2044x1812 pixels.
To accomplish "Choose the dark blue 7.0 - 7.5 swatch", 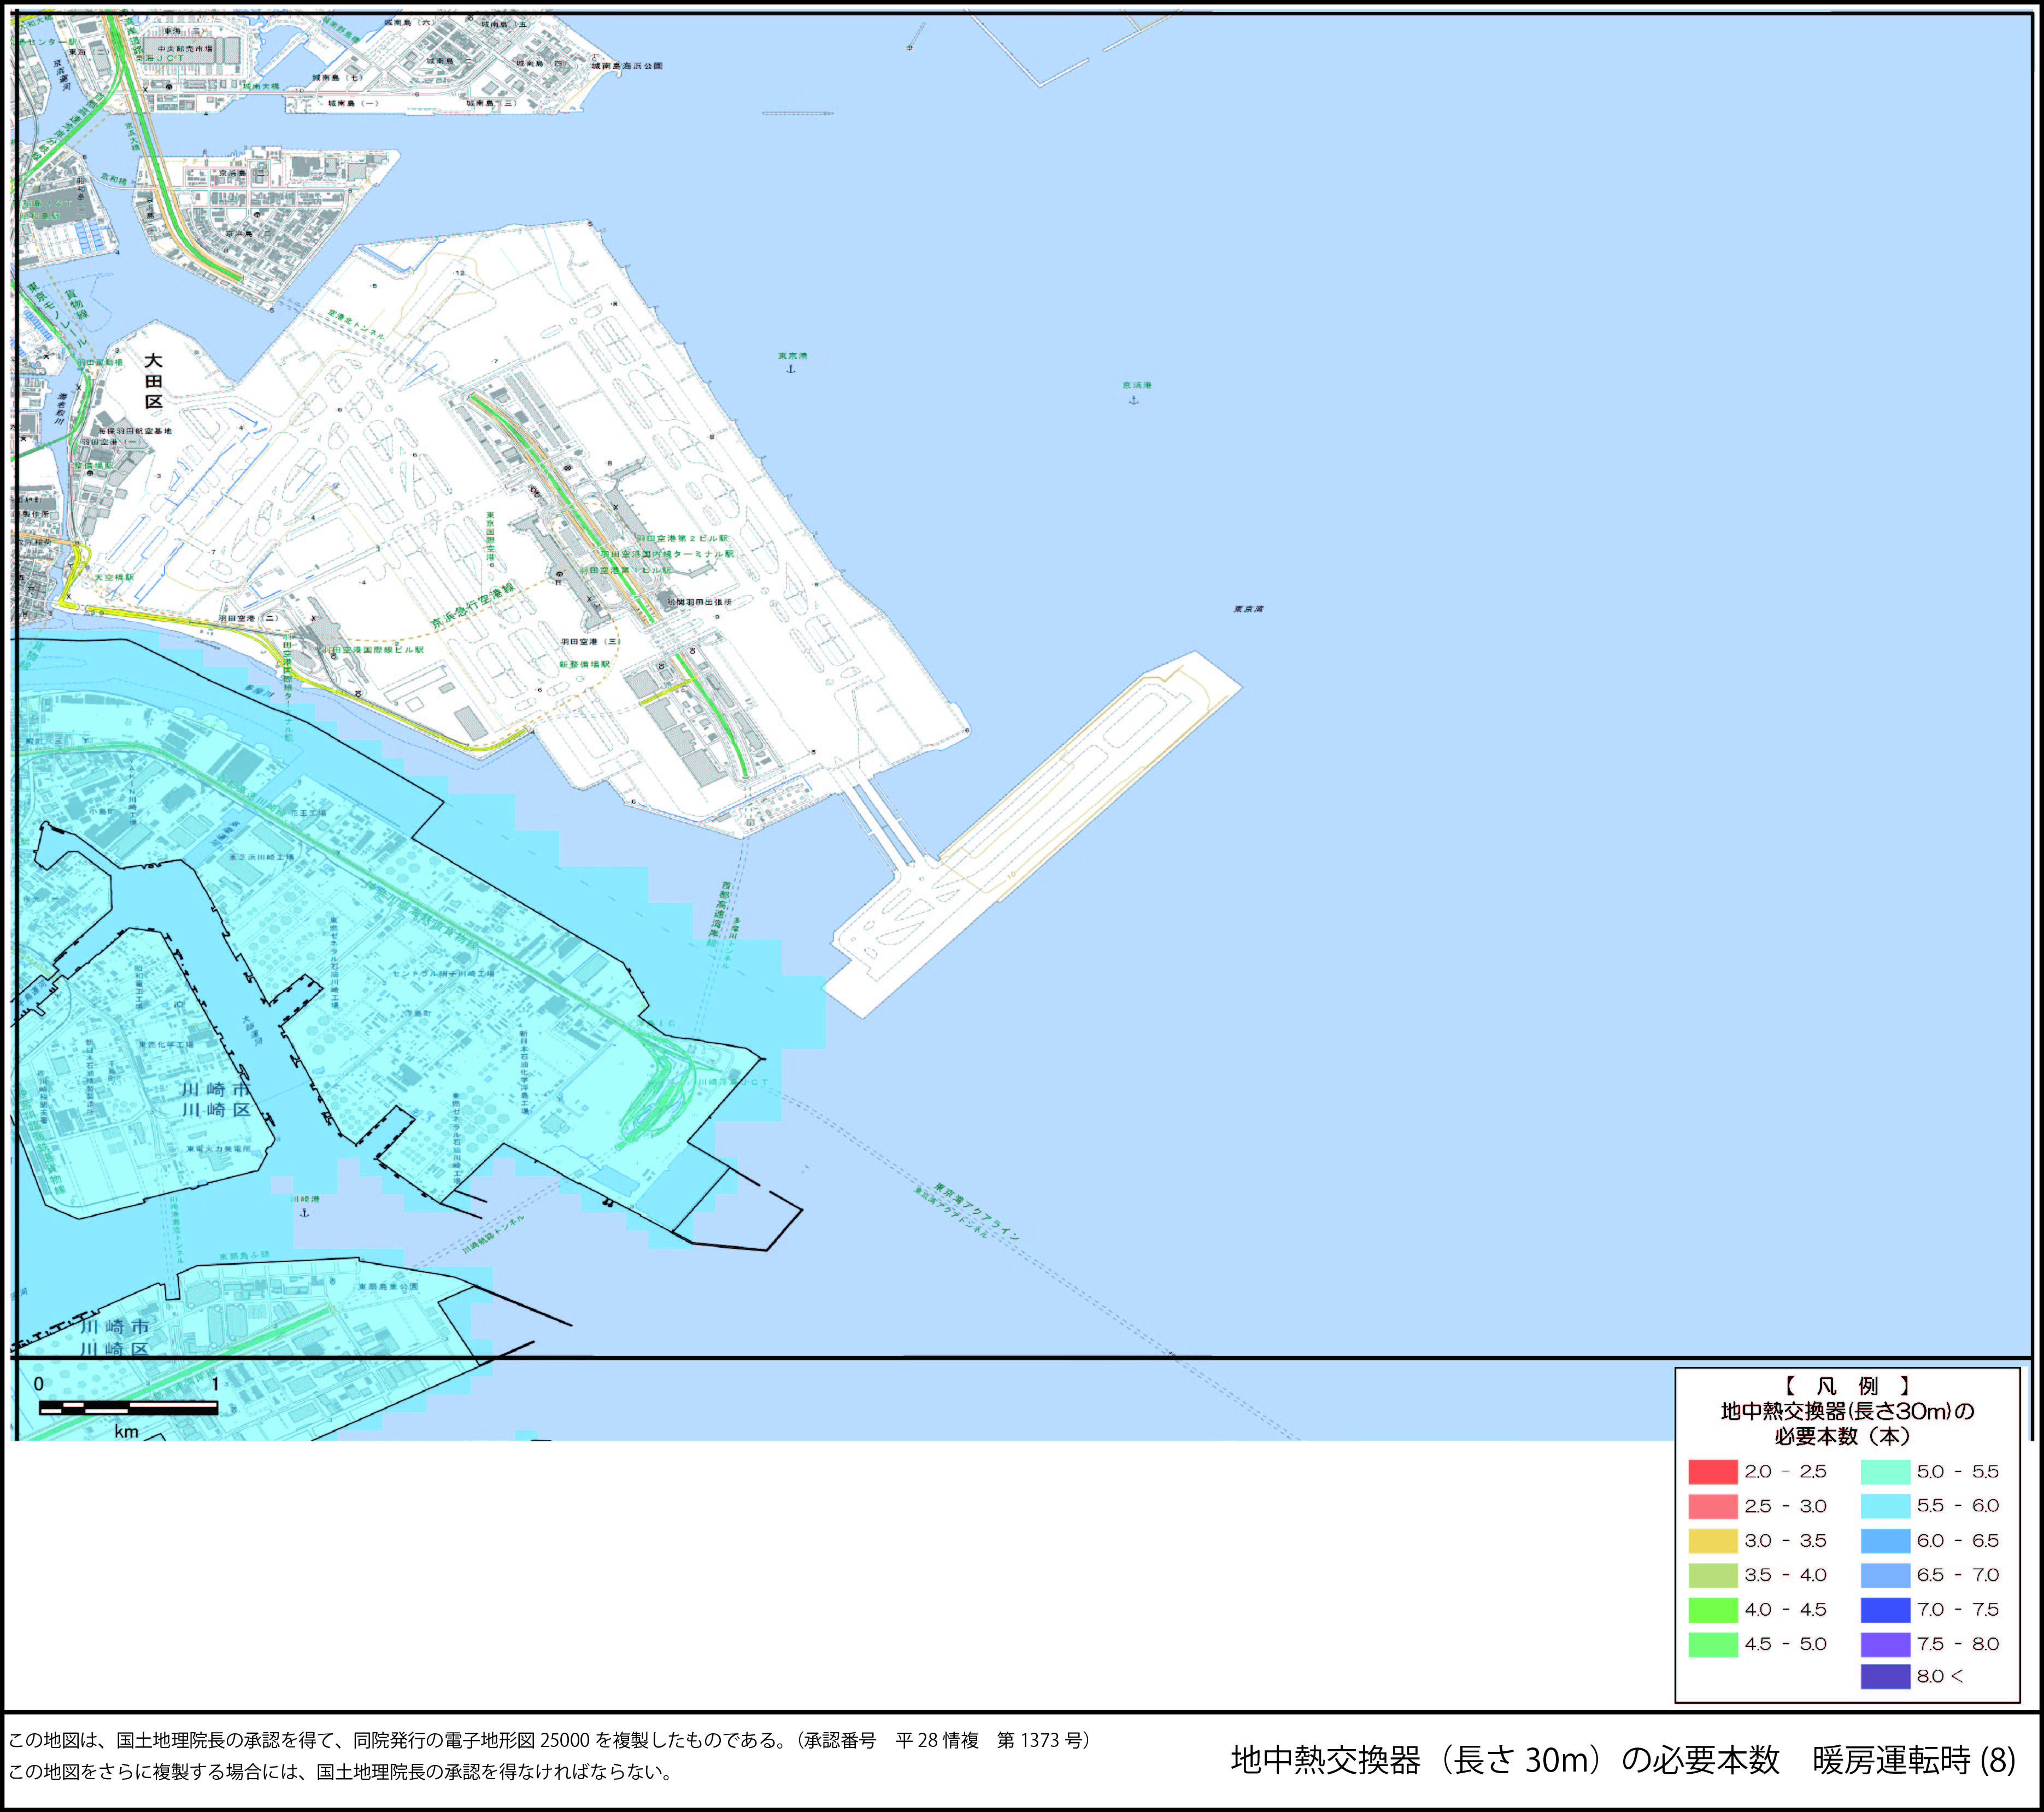I will point(1885,1610).
